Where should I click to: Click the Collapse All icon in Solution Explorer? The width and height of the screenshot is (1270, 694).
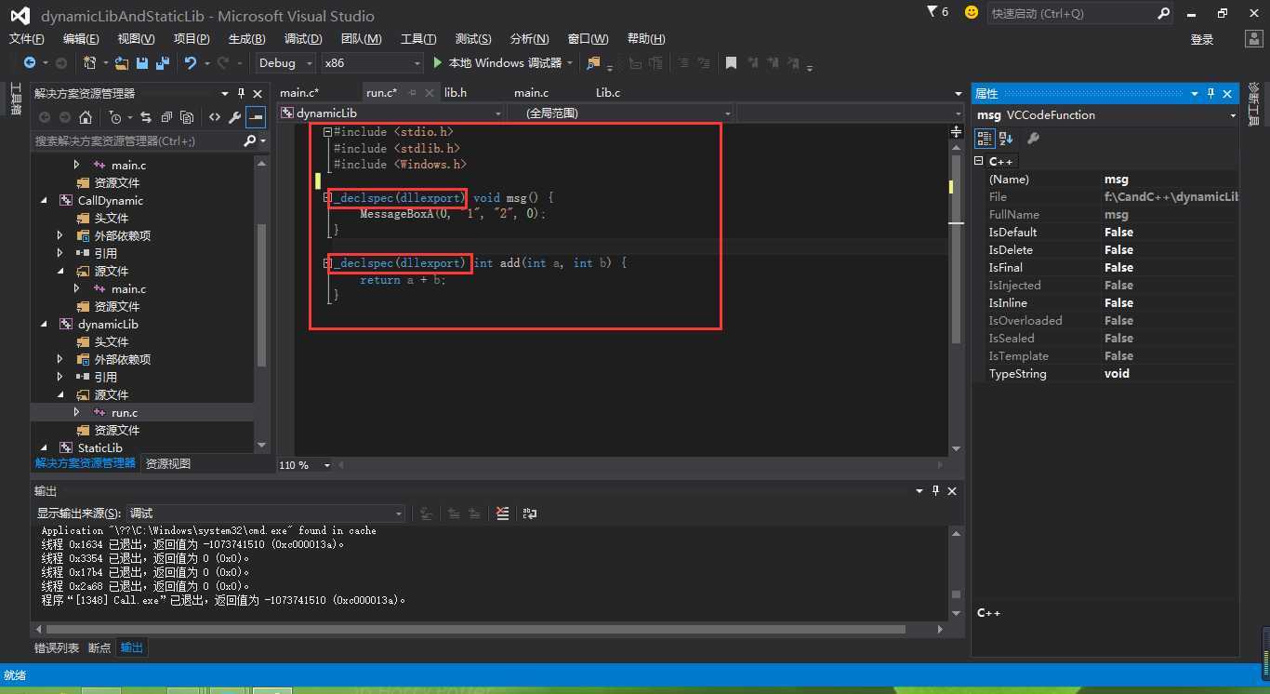click(166, 117)
